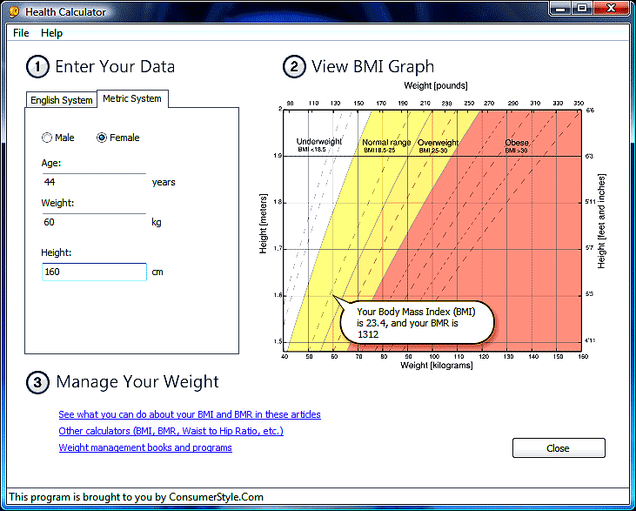Click the 'years' unit label
The image size is (636, 511).
coord(164,182)
